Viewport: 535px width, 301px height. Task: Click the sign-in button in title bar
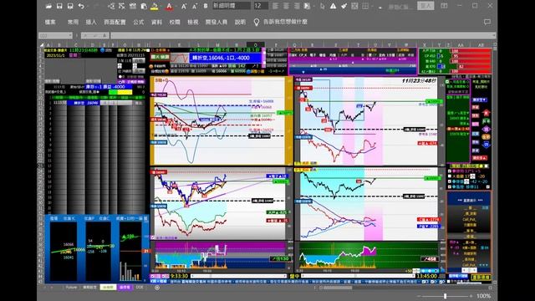pyautogui.click(x=425, y=6)
